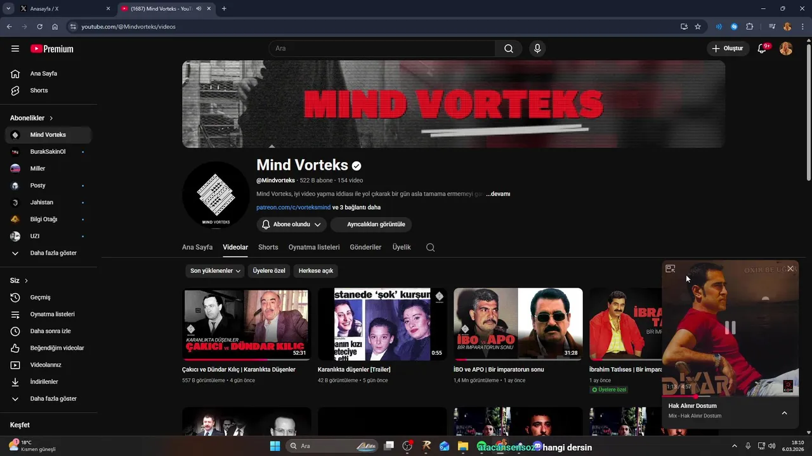
Task: Reload the page in browser toolbar
Action: click(x=39, y=27)
